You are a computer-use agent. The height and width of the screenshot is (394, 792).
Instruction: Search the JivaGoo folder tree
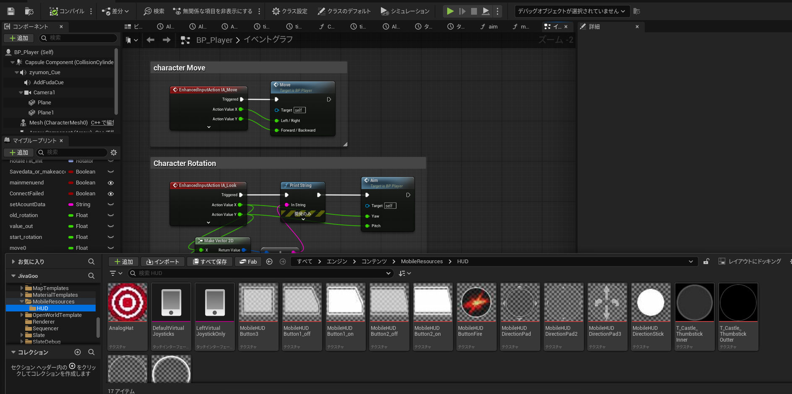pos(91,276)
